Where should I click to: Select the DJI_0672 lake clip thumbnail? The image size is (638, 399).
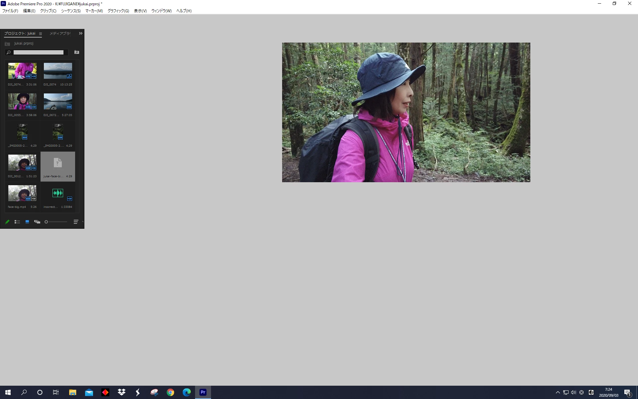pyautogui.click(x=58, y=101)
